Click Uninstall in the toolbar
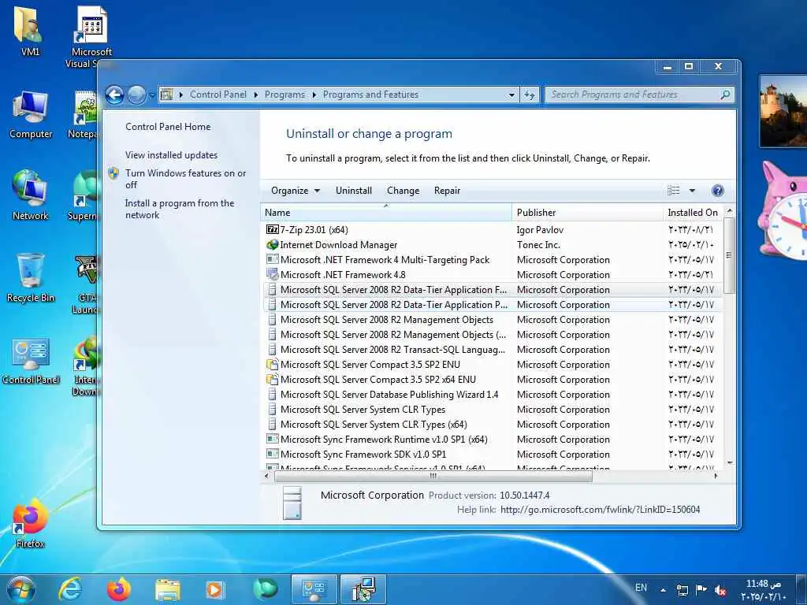Screen dimensions: 807x605 click(354, 191)
